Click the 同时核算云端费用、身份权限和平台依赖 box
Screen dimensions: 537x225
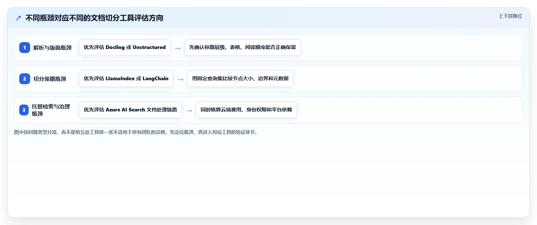click(246, 110)
